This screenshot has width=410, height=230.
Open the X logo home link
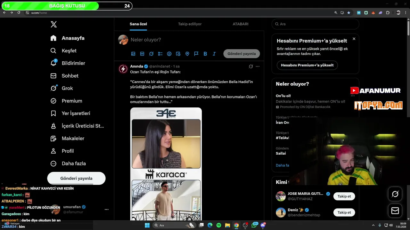coord(53,24)
